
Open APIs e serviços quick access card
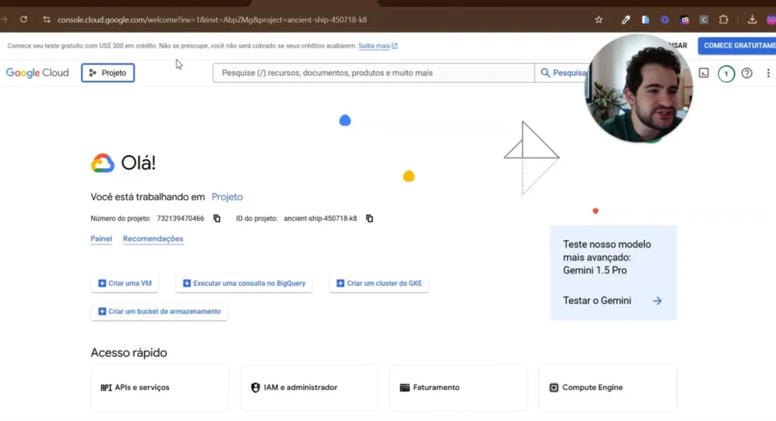point(160,388)
